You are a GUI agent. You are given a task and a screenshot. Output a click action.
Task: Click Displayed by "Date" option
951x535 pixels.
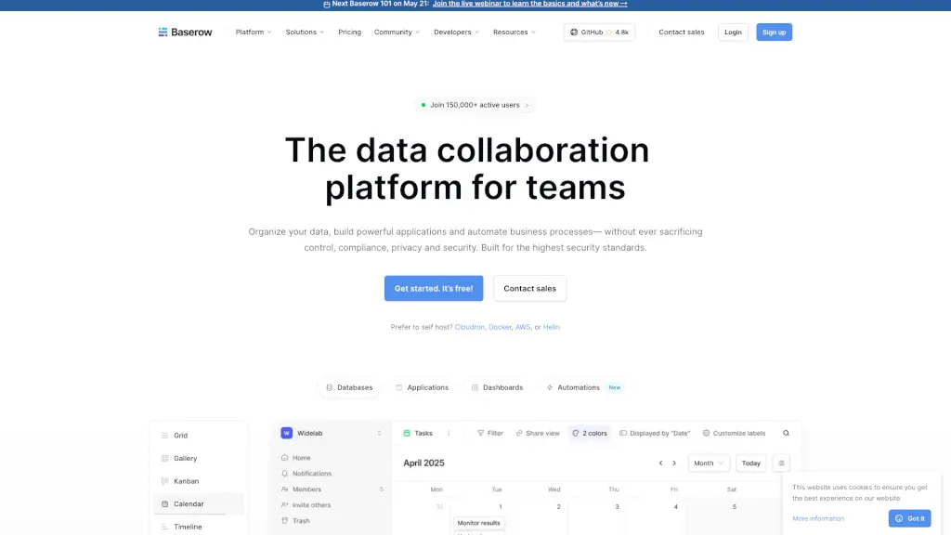[x=655, y=433]
